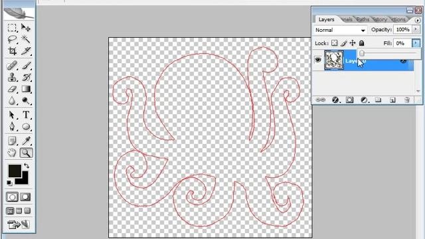Screen dimensions: 425x239
Task: Select the Brush tool
Action: pyautogui.click(x=26, y=66)
